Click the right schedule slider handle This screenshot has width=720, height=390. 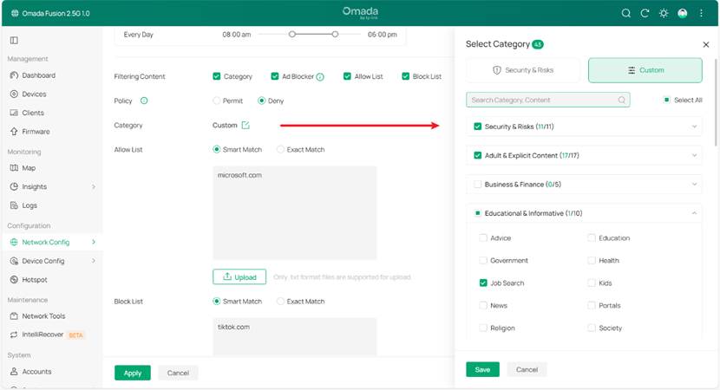click(x=335, y=34)
